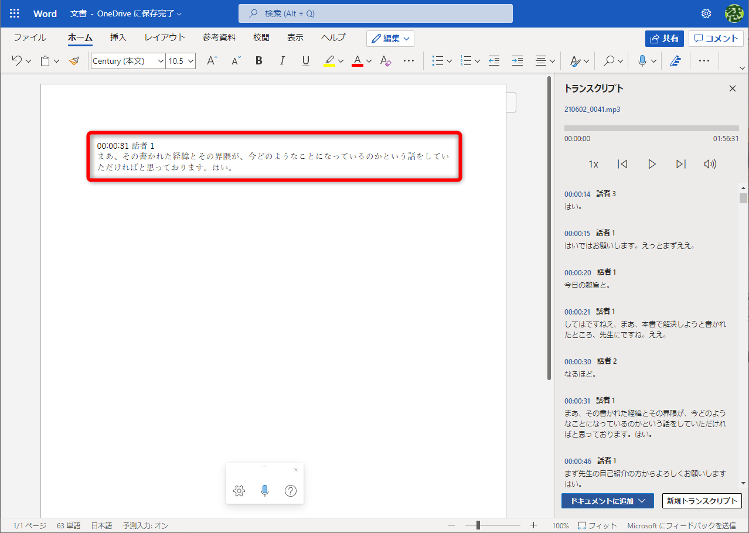Open the Century font dropdown
The height and width of the screenshot is (533, 749).
pyautogui.click(x=161, y=60)
